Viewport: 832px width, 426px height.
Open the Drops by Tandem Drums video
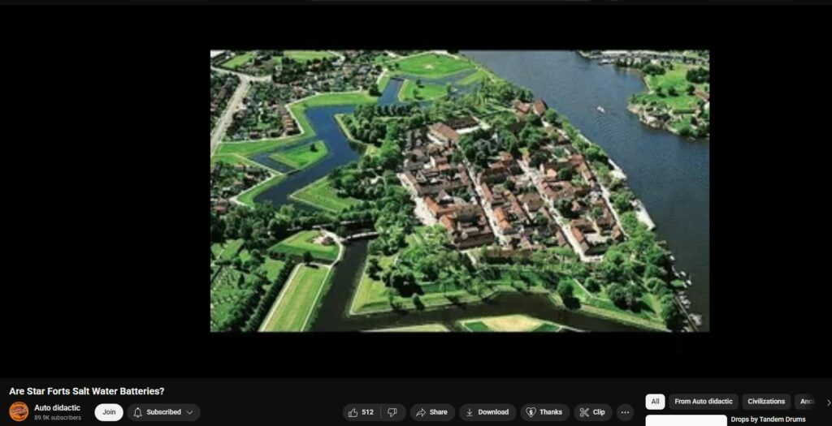768,420
